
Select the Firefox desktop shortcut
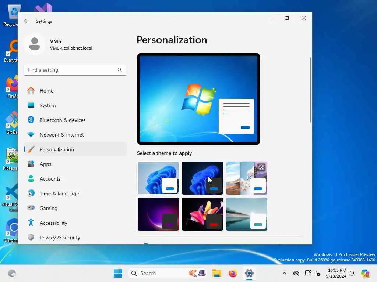point(11,87)
